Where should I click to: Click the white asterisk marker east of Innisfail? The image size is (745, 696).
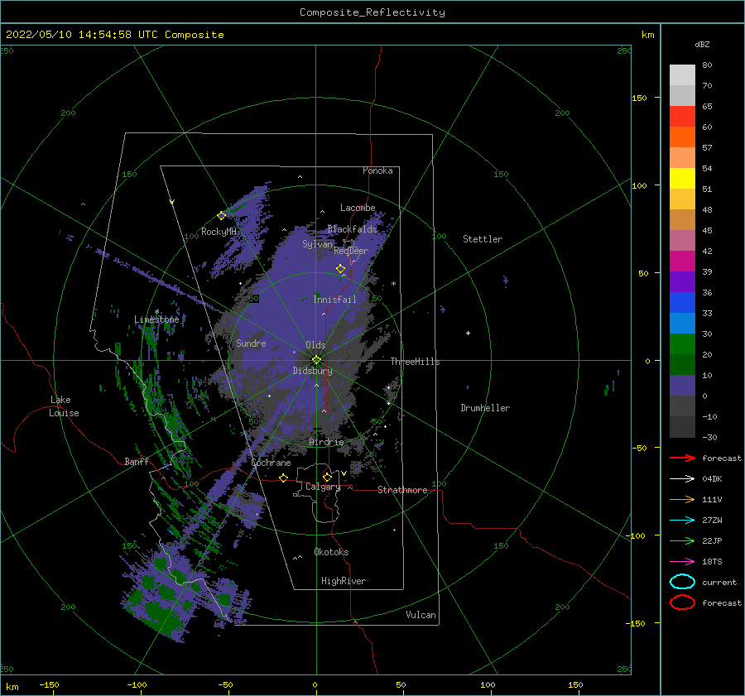393,284
